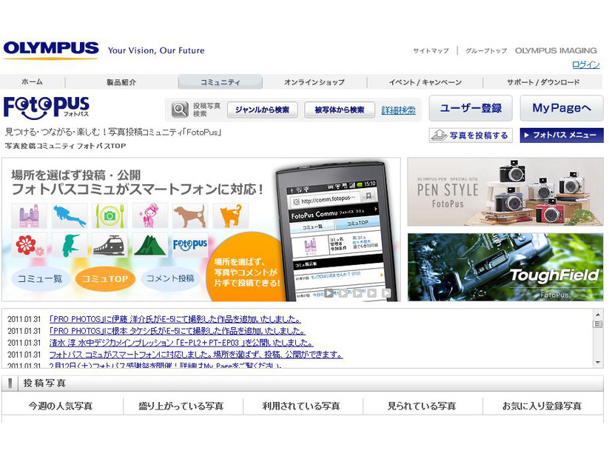Click the first banner slide play arrow
The image size is (609, 459).
(329, 293)
